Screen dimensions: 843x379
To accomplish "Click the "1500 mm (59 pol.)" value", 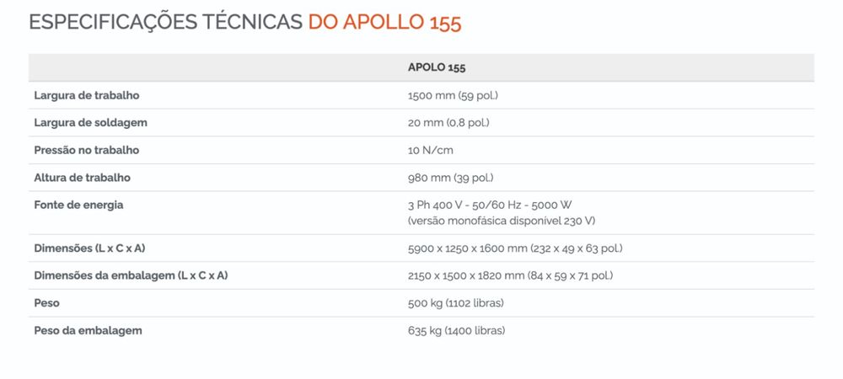I will pos(453,95).
